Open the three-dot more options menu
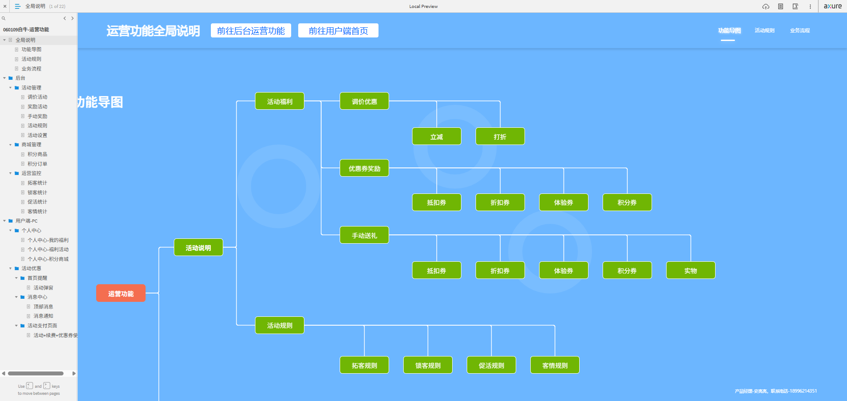847x401 pixels. point(810,7)
